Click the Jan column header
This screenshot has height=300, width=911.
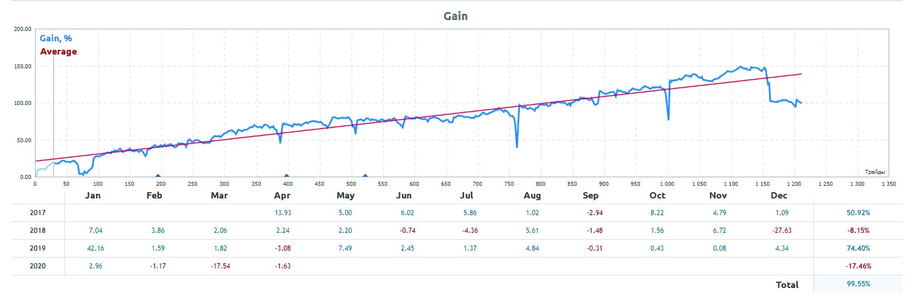92,196
